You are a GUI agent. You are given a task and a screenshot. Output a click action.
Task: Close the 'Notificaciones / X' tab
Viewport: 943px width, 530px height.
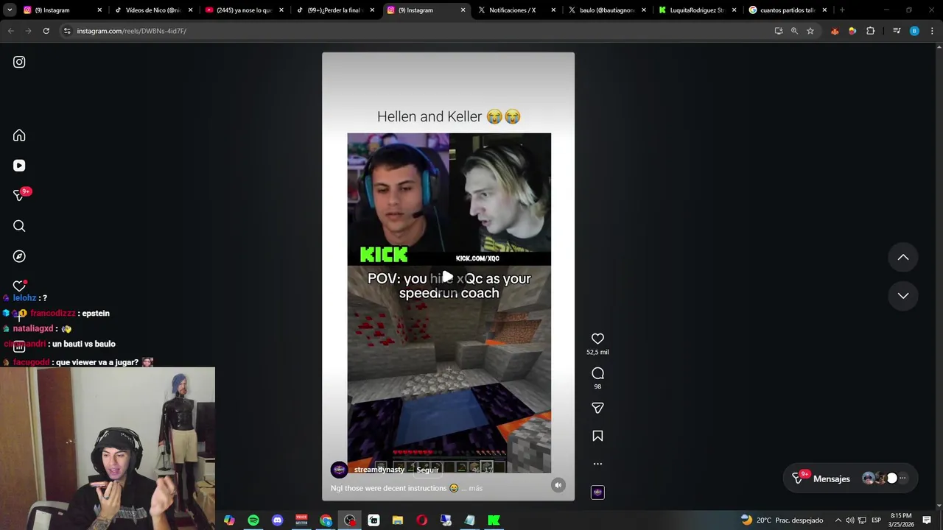[x=553, y=10]
